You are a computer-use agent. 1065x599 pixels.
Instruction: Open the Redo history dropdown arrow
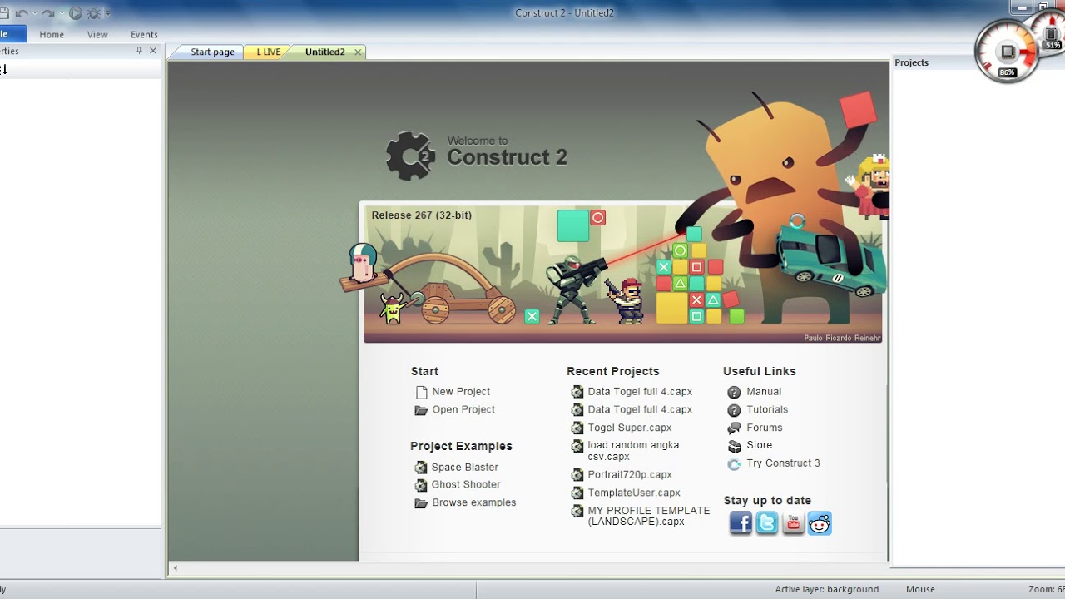coord(61,13)
